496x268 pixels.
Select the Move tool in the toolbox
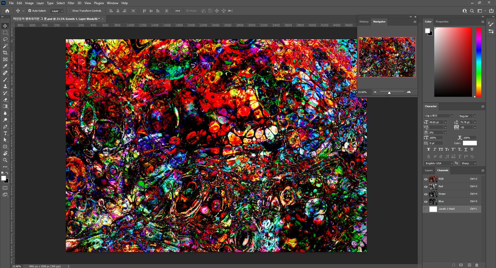(5, 26)
